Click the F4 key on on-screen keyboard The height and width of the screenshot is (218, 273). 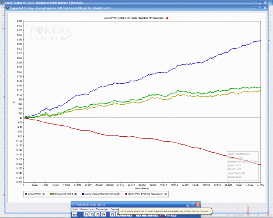[x=104, y=214]
